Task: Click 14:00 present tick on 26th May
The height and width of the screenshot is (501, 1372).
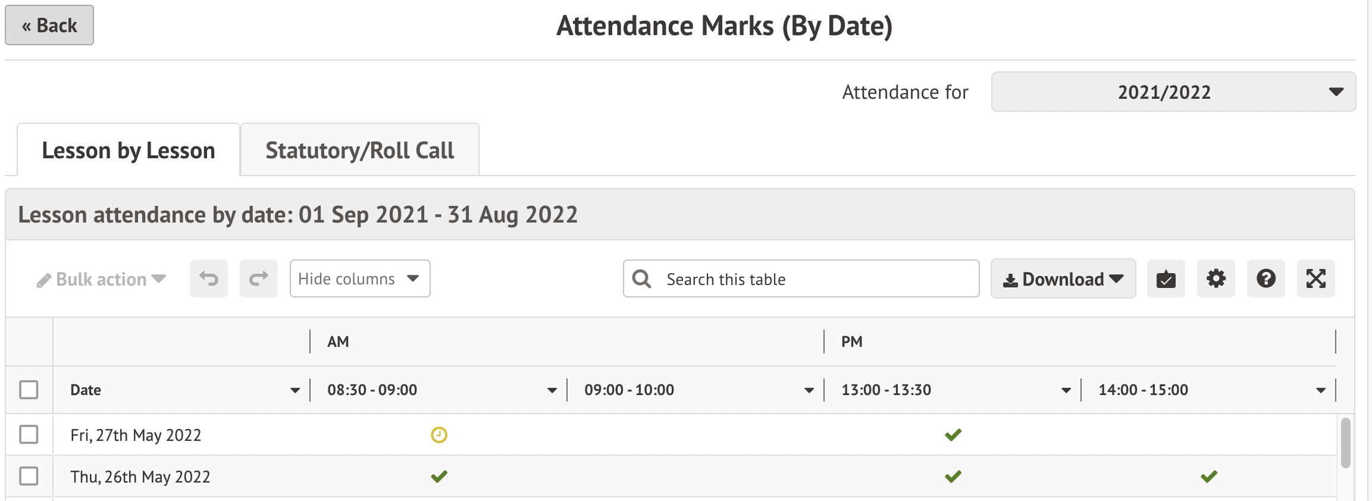Action: click(x=1208, y=477)
